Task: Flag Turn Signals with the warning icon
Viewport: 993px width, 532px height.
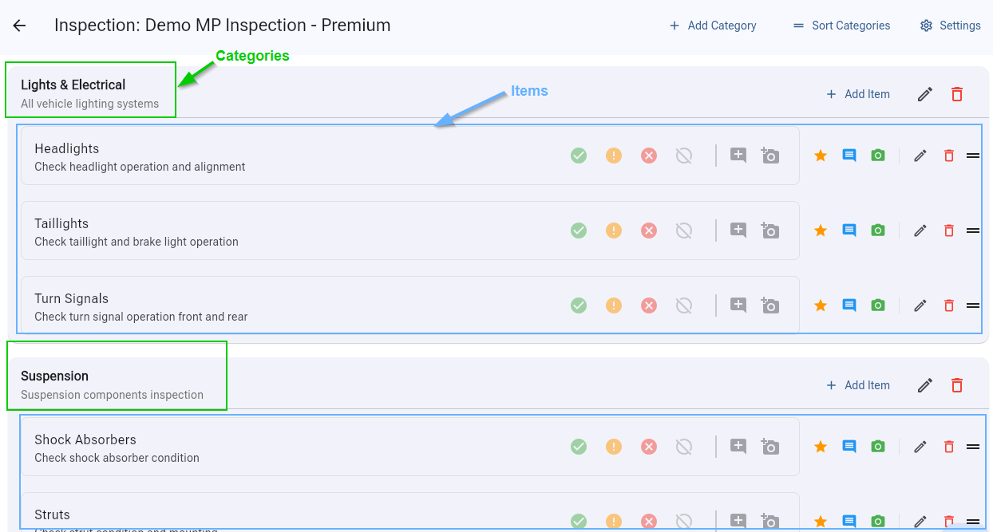Action: point(613,305)
